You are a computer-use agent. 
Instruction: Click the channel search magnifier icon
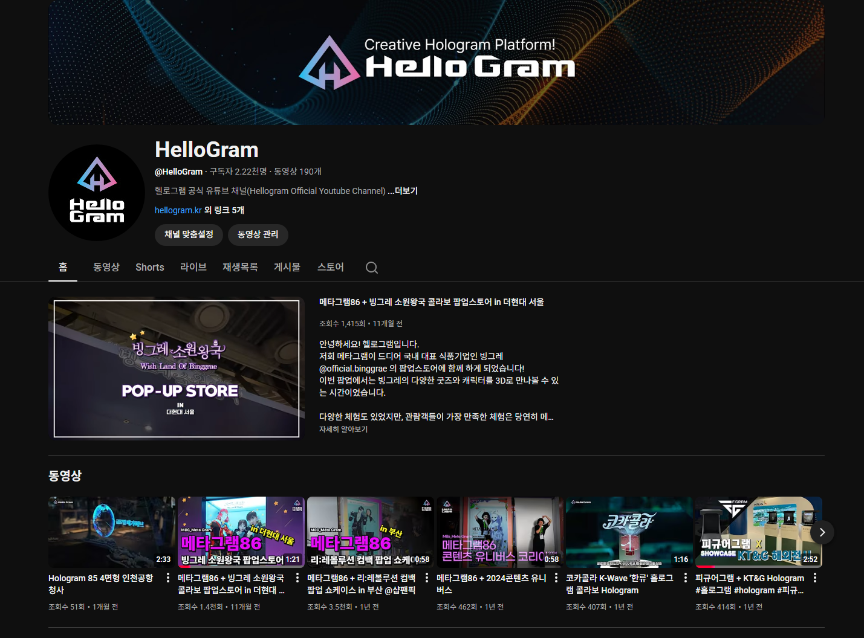point(372,268)
